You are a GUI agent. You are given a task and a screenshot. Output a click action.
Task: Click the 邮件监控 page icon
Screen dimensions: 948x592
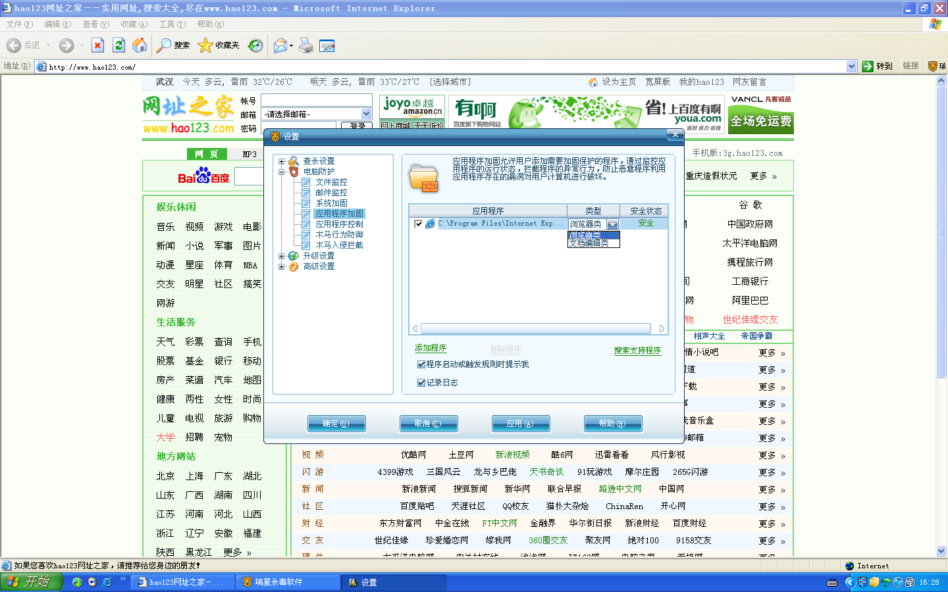tap(306, 193)
